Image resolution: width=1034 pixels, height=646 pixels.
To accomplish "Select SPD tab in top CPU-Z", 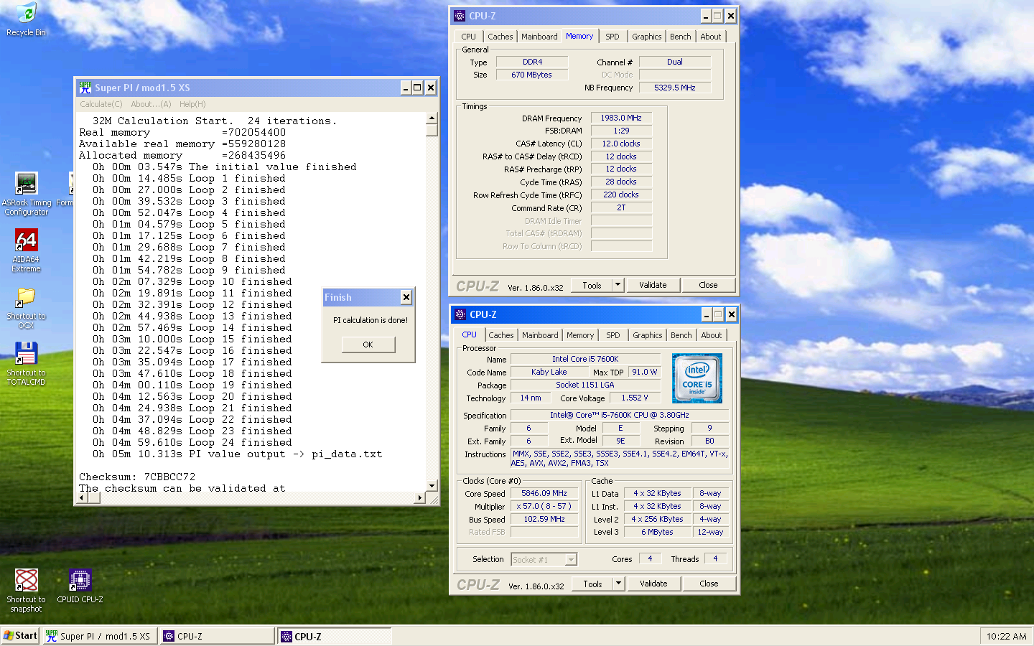I will (612, 37).
